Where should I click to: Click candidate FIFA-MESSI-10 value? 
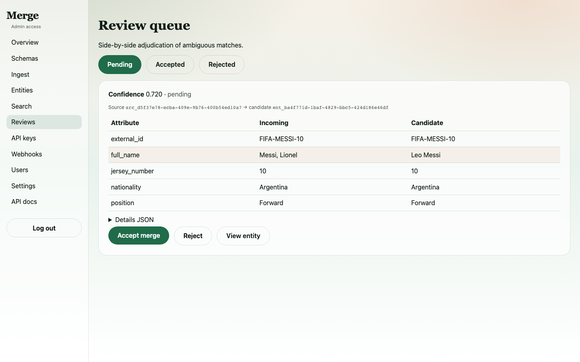[433, 139]
